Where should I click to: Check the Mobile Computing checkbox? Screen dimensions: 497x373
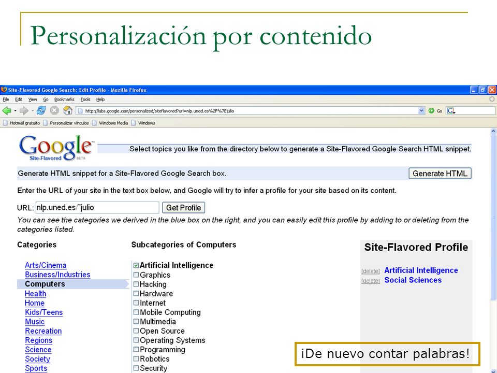pyautogui.click(x=136, y=312)
